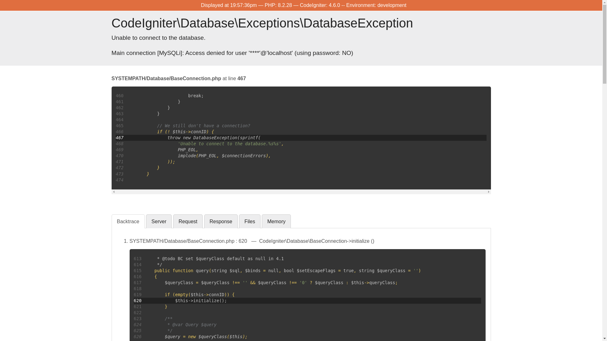607x341 pixels.
Task: Click the 'PHP: 8.2.28' header text
Action: (278, 5)
